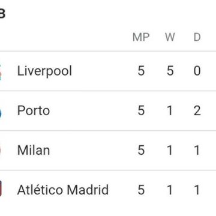Click Liverpool's matches played value
Screen dimensions: 216x216
tap(141, 71)
